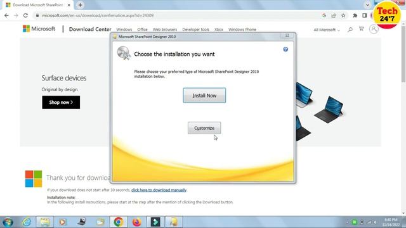Open a new browser tab with the plus
This screenshot has width=406, height=228.
pyautogui.click(x=80, y=5)
